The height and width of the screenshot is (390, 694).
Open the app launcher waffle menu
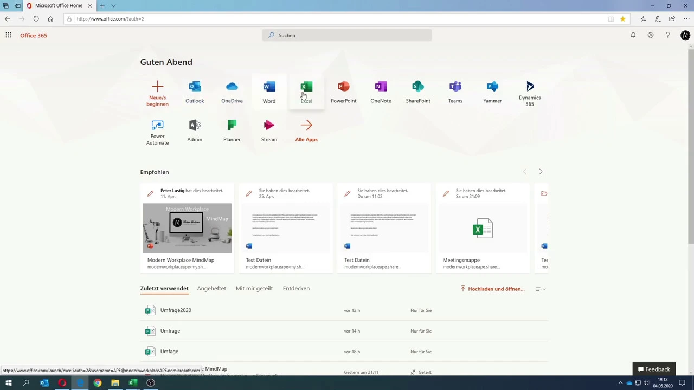point(8,35)
